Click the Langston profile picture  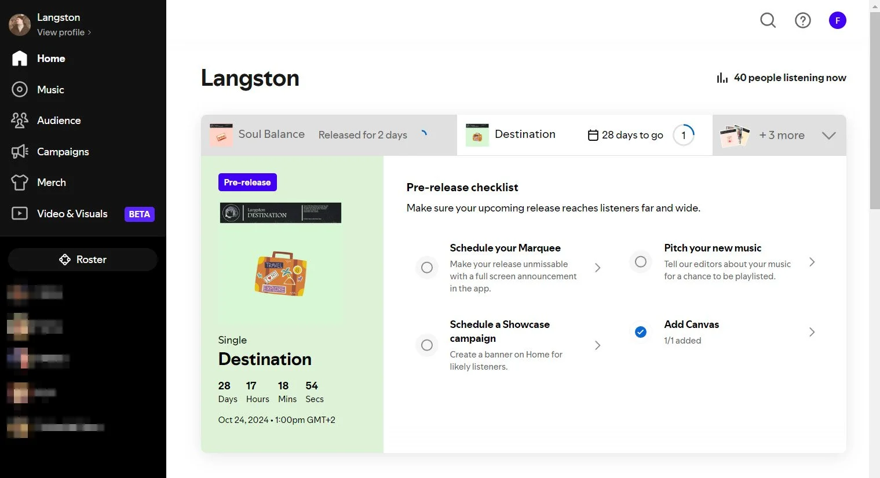point(20,25)
